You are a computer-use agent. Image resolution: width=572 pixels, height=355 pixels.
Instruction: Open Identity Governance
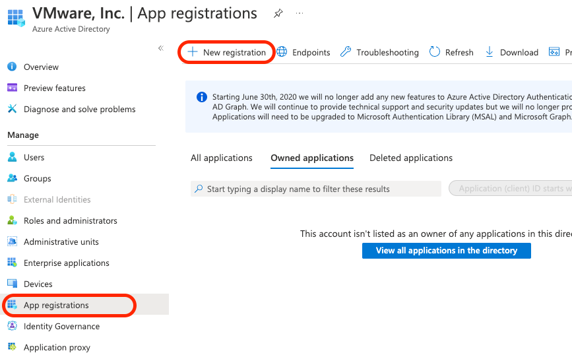61,326
